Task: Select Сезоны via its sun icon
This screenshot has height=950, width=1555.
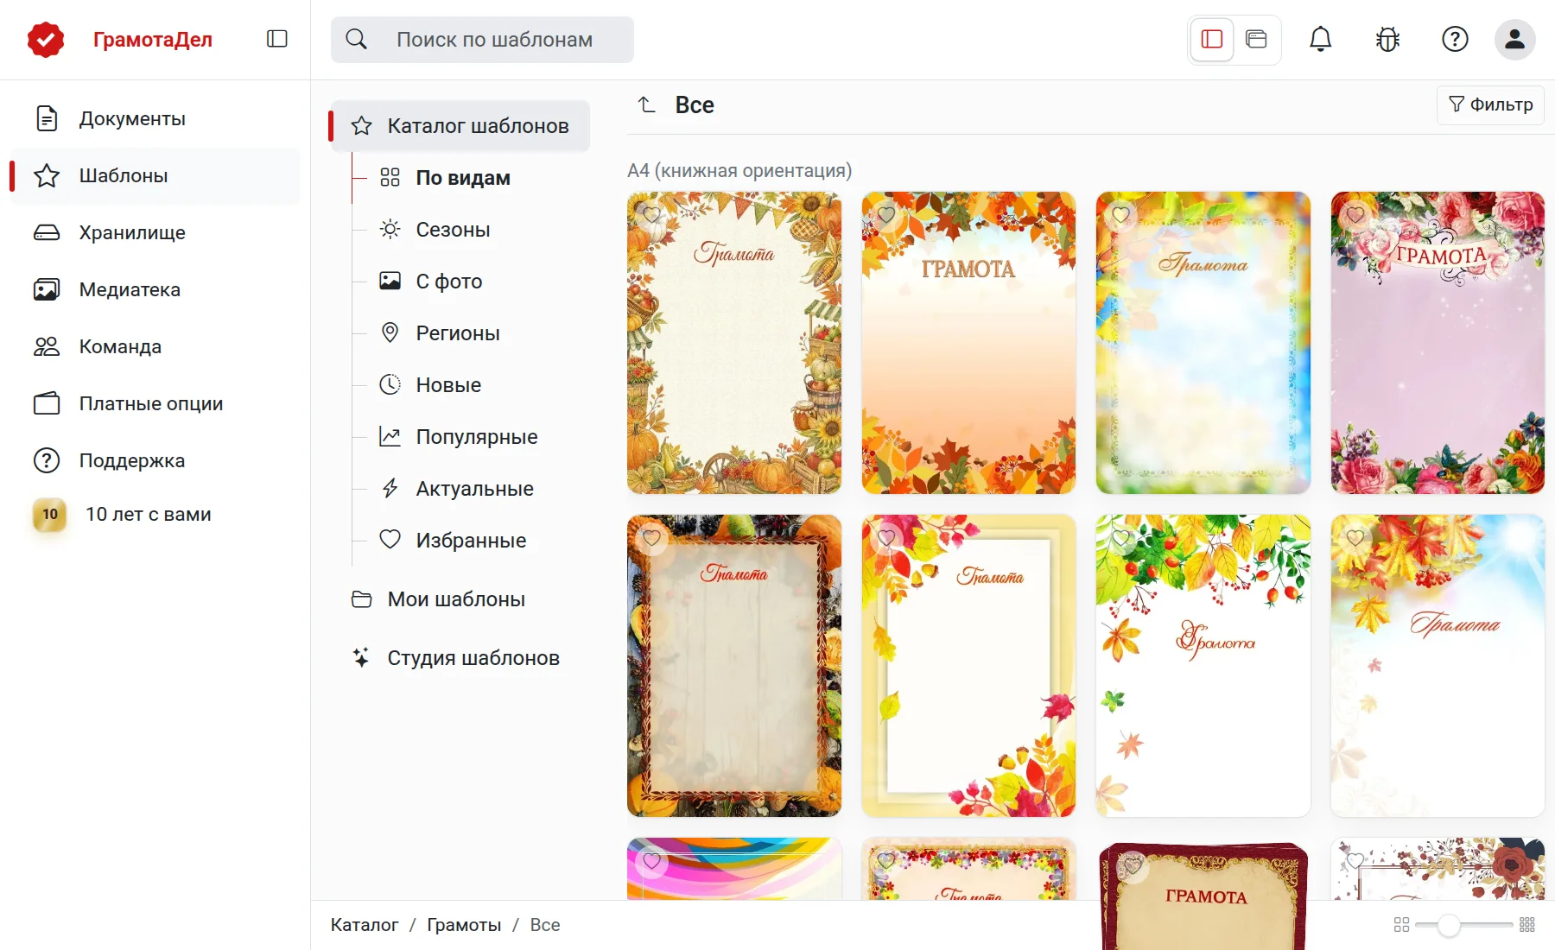Action: (390, 229)
